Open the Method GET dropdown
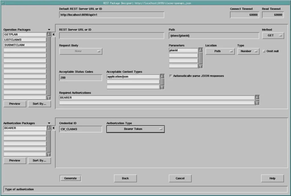291x196 pixels. 273,36
